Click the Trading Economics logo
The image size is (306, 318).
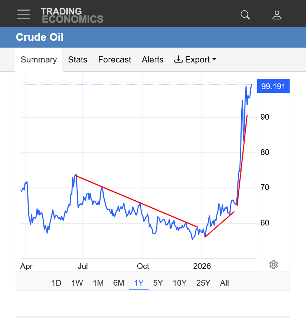72,15
